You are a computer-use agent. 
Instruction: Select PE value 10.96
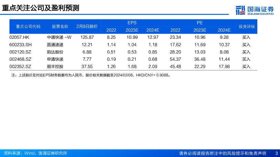coord(200,37)
